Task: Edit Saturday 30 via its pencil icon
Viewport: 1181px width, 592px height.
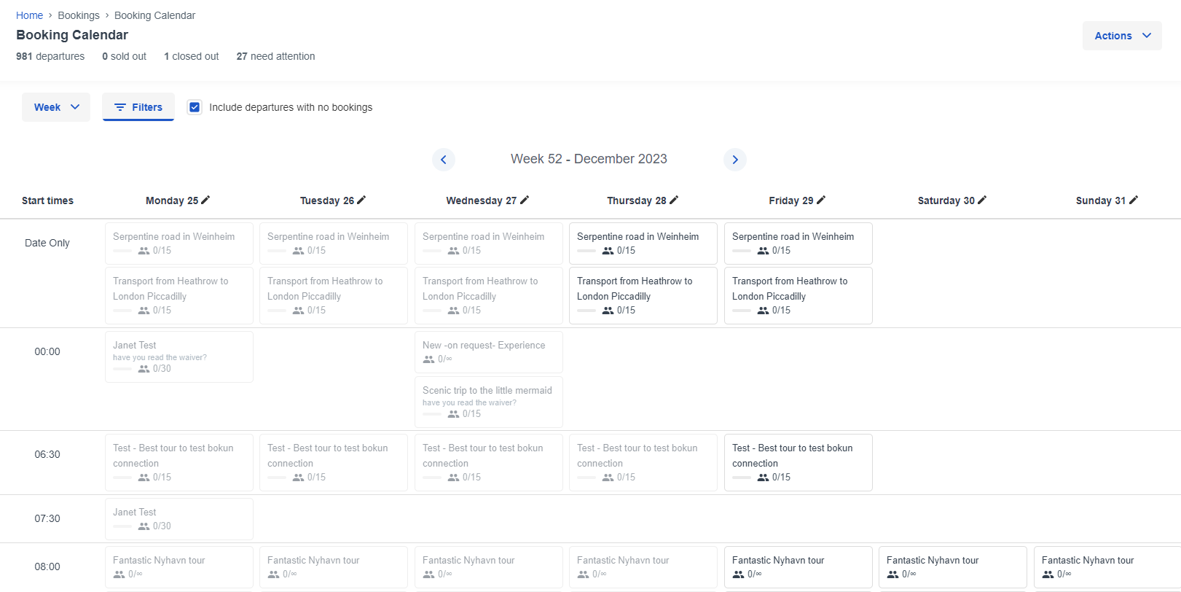Action: point(982,200)
